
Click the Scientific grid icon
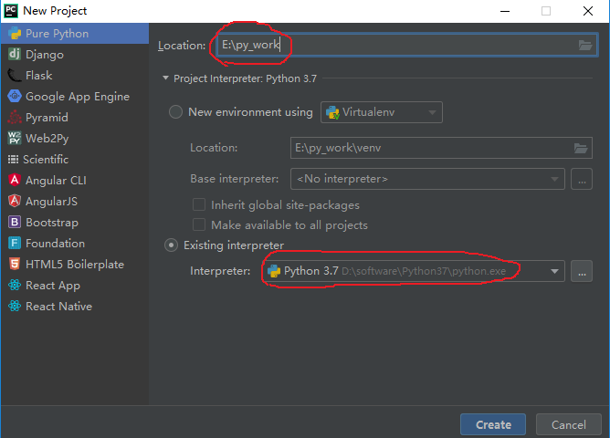click(x=13, y=159)
